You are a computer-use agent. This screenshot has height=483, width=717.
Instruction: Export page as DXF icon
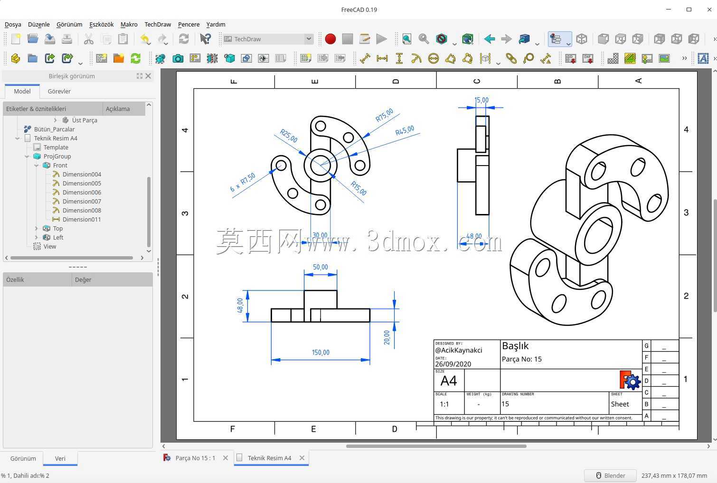click(588, 58)
